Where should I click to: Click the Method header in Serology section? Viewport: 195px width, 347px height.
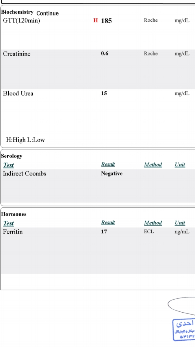coord(153,165)
